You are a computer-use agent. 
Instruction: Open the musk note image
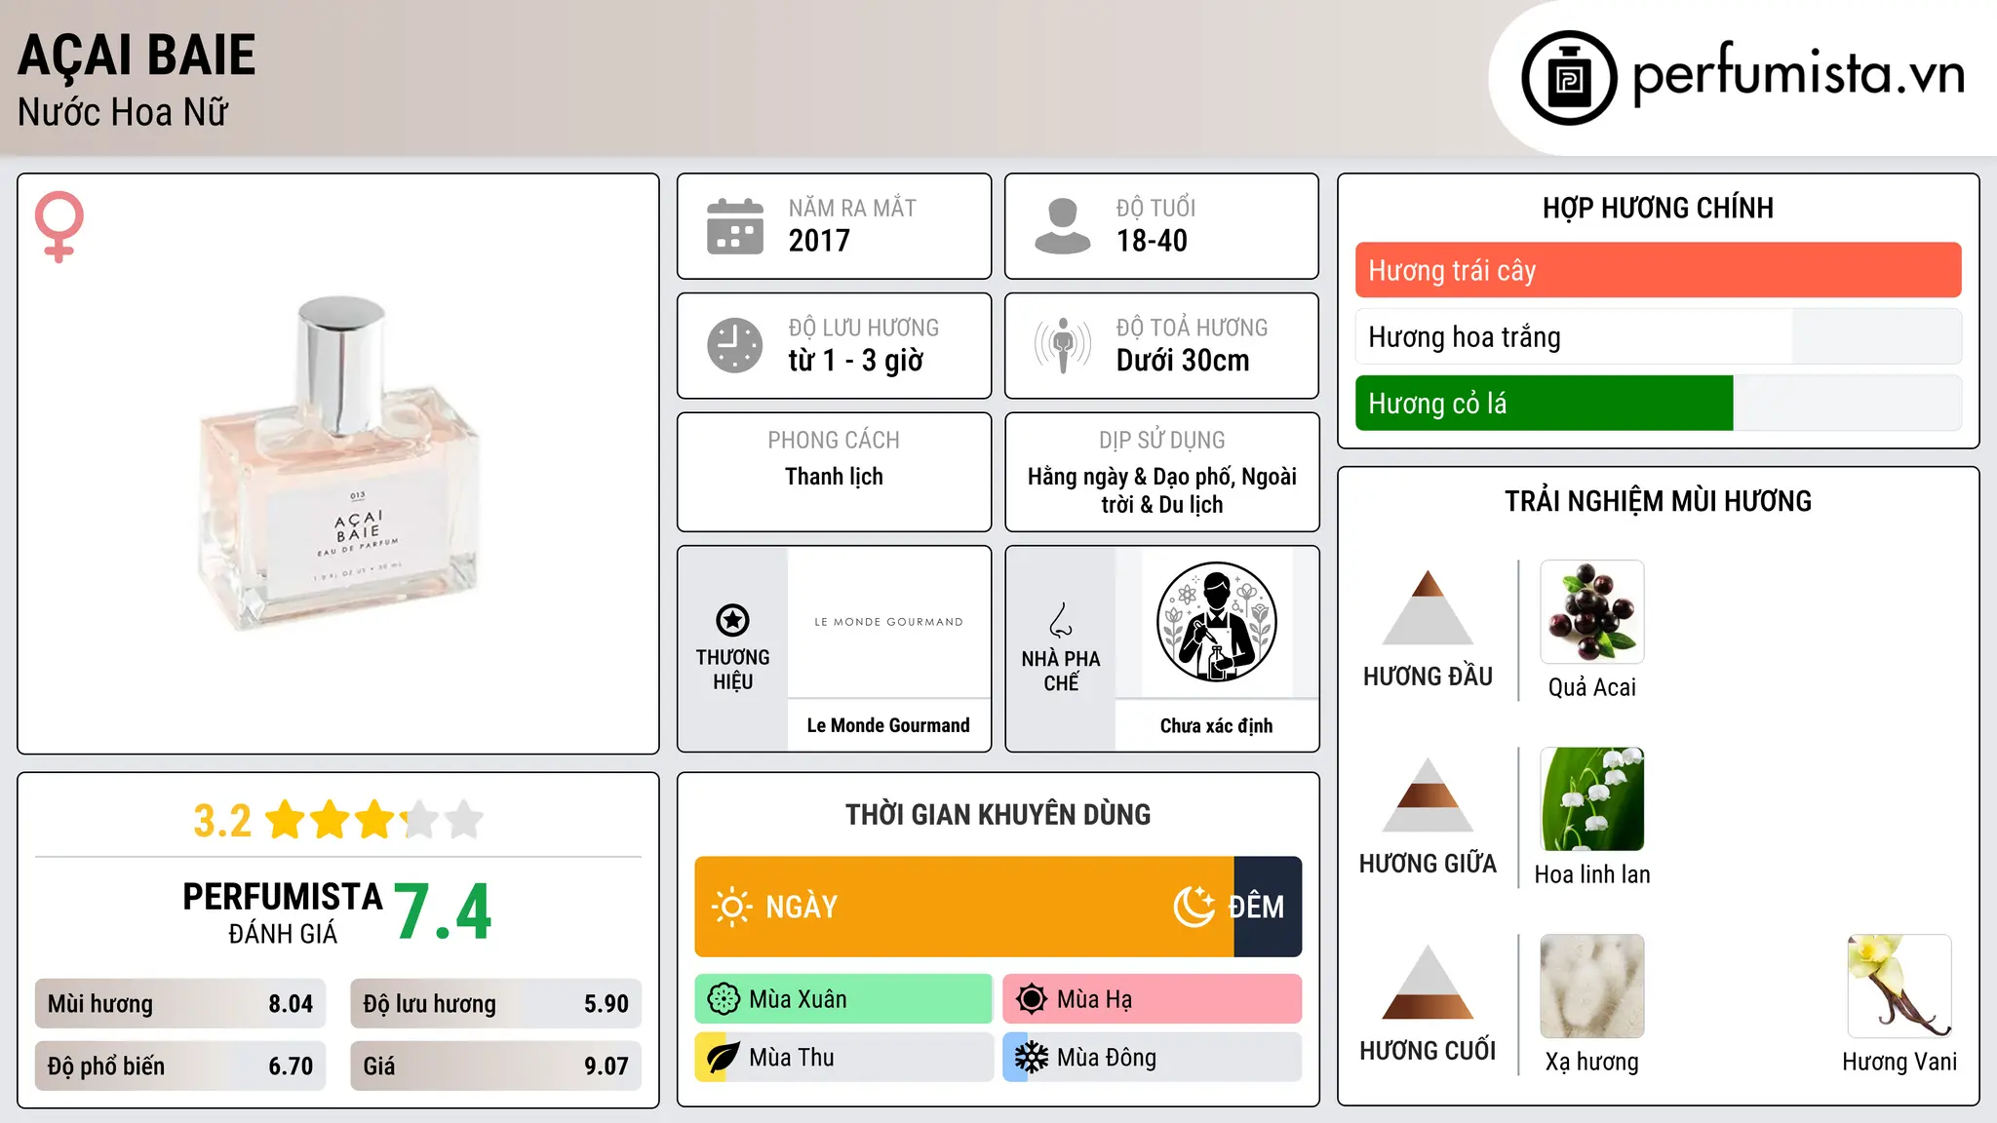pos(1592,987)
